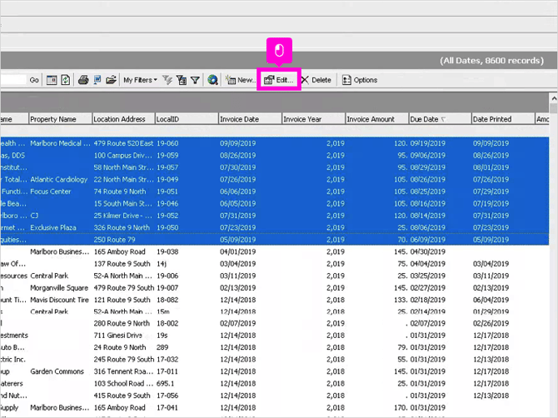The width and height of the screenshot is (558, 418).
Task: Click the Edit button
Action: (279, 80)
